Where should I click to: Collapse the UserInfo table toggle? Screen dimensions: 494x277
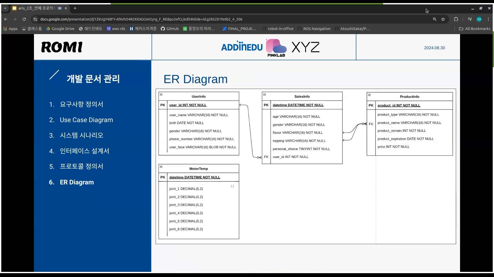click(161, 94)
